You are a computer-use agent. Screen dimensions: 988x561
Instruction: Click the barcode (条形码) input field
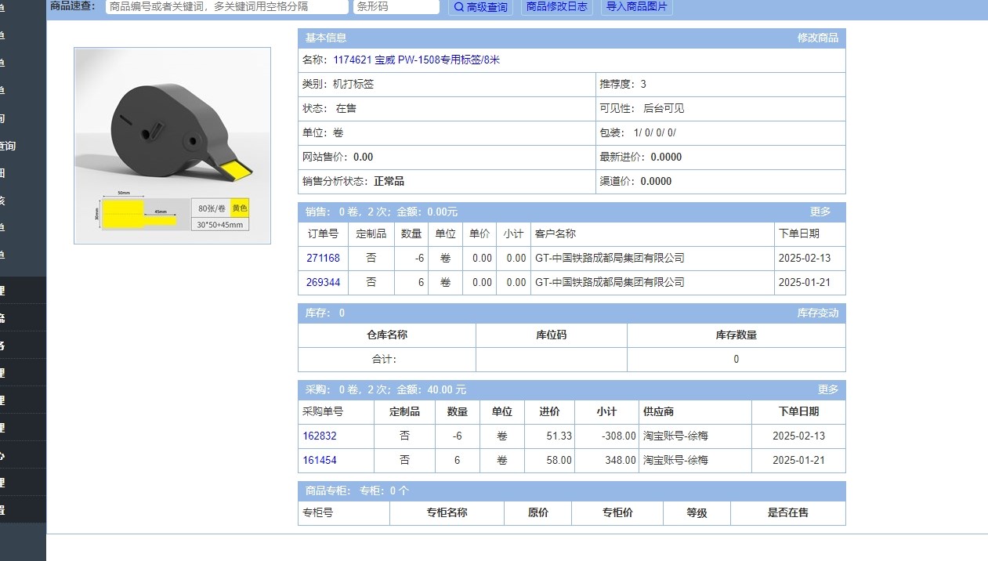pos(396,6)
